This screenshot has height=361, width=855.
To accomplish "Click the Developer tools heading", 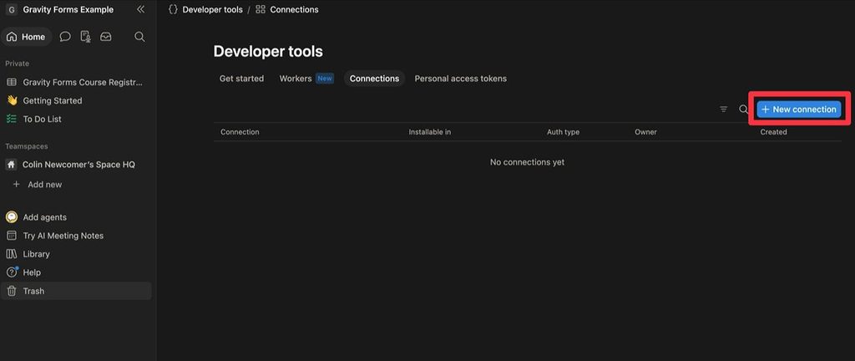I will [x=268, y=51].
